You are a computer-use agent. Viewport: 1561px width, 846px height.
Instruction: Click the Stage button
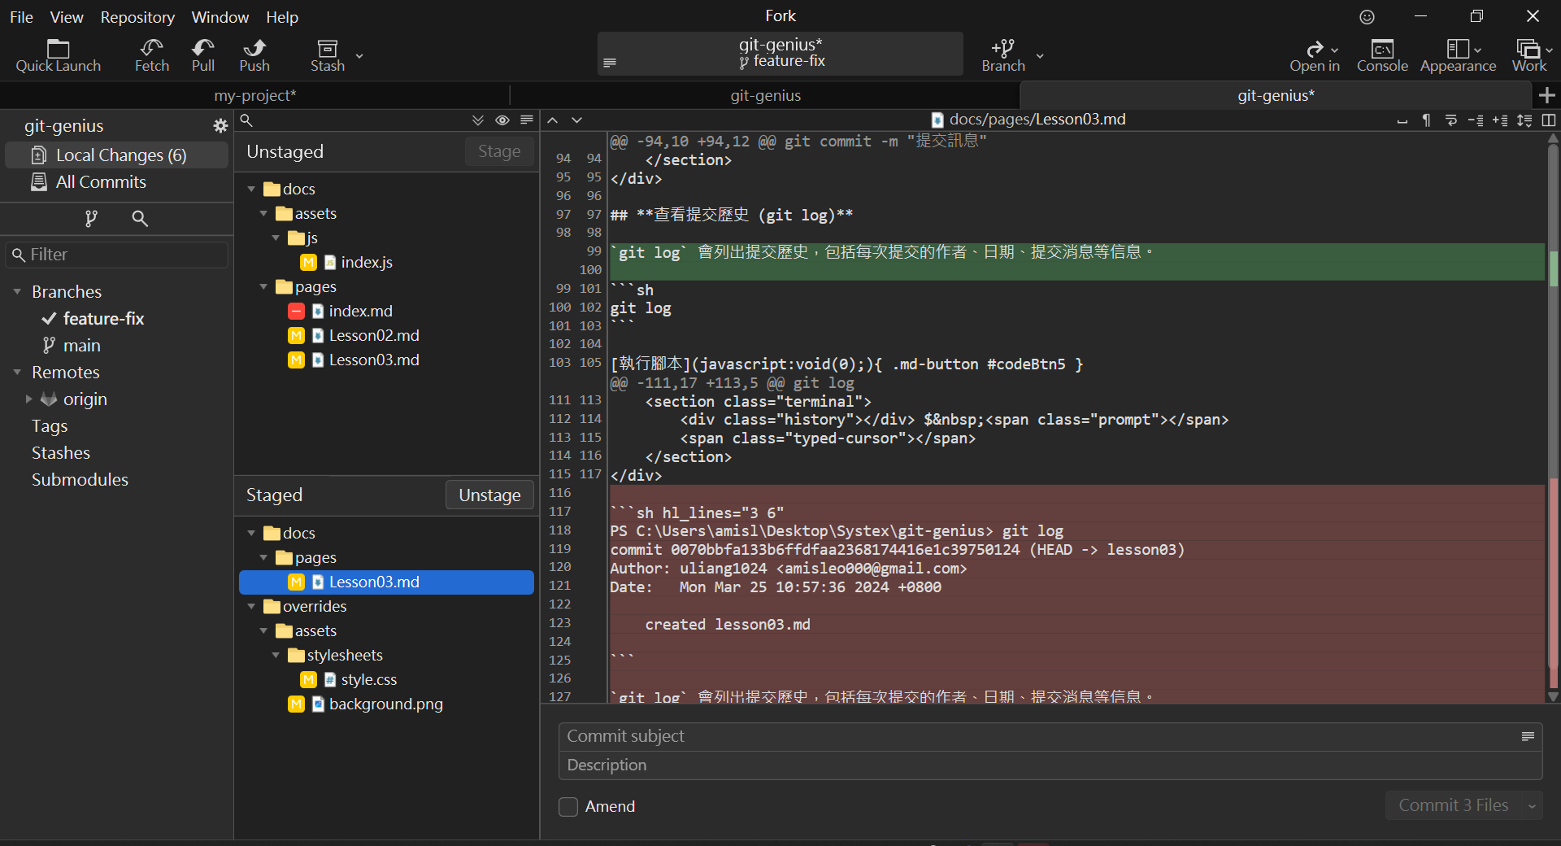tap(499, 151)
